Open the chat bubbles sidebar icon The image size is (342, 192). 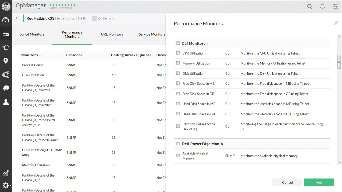[6, 88]
